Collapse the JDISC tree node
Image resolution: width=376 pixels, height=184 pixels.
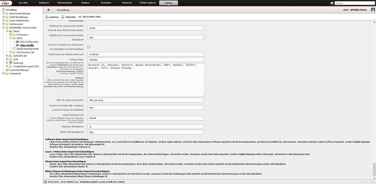pyautogui.click(x=11, y=38)
